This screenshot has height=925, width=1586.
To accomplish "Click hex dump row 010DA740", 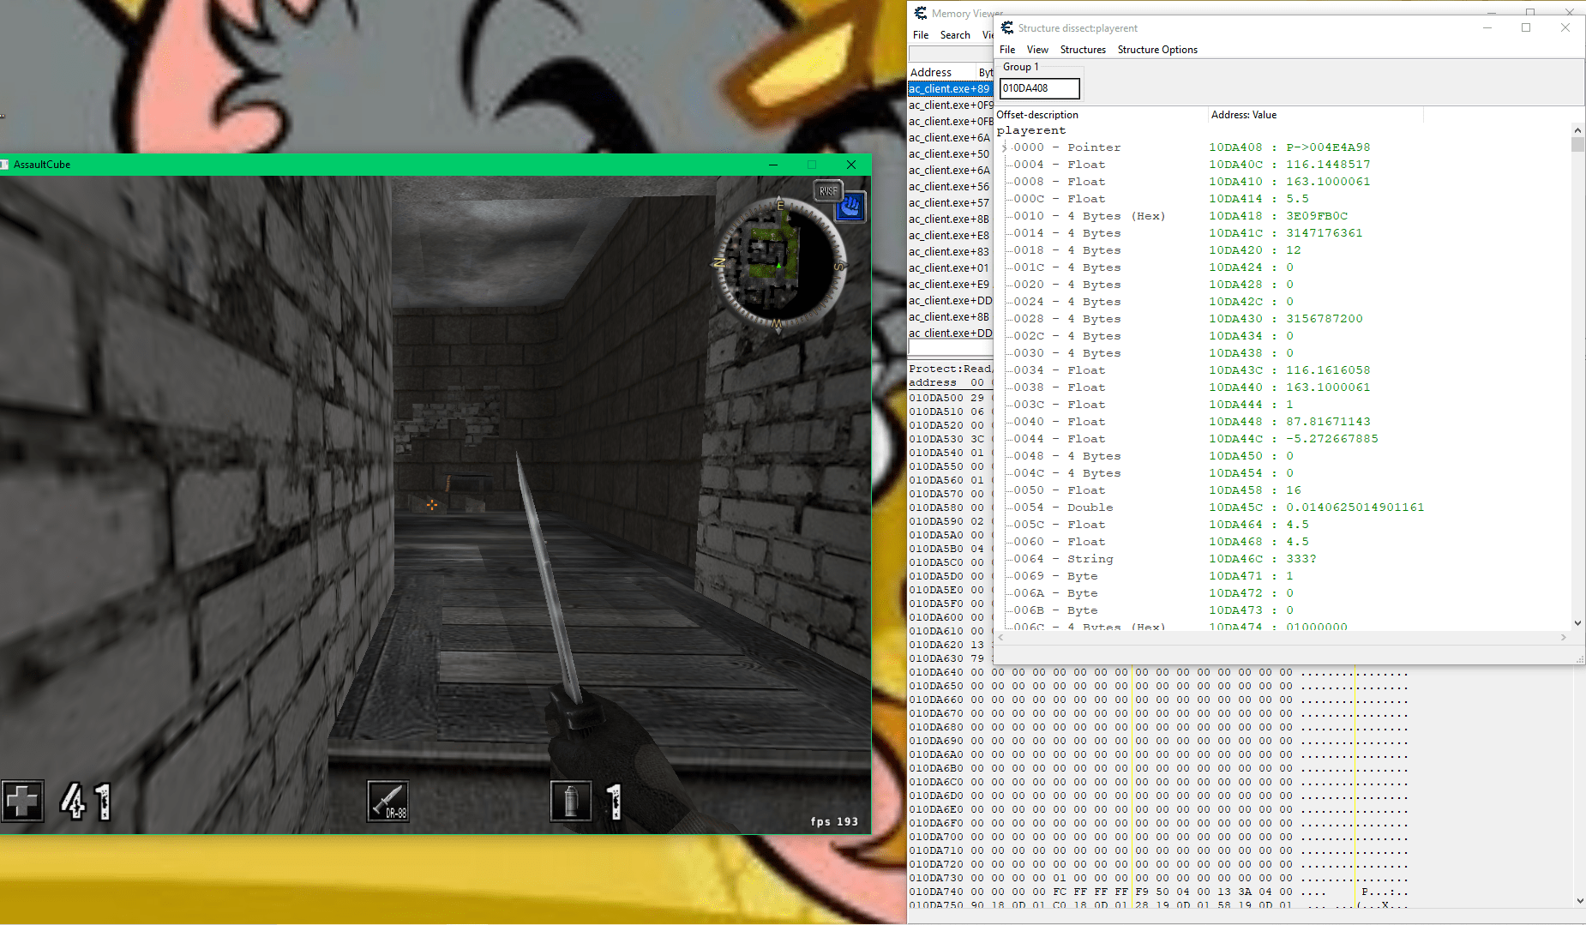I will point(1157,892).
